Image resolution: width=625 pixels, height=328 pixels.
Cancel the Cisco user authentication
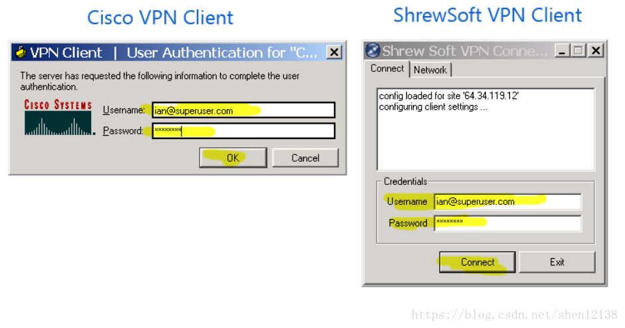[305, 158]
